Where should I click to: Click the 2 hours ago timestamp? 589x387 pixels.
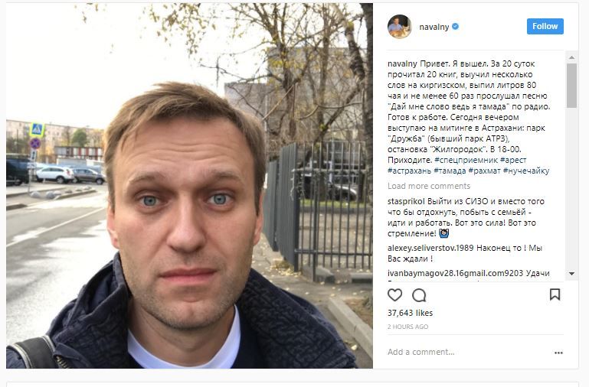click(408, 327)
